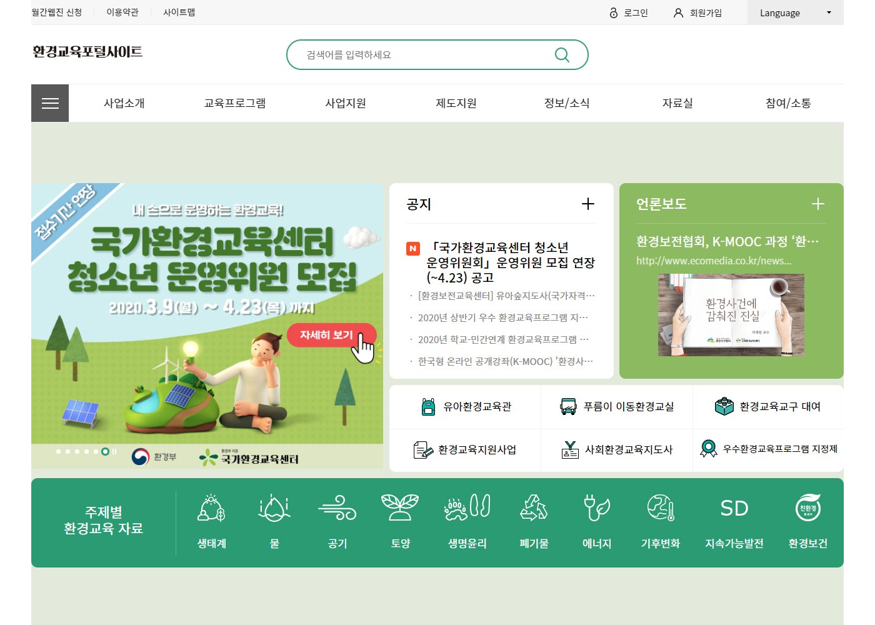Screen dimensions: 875x625
Task: Pause the banner slideshow
Action: [x=114, y=451]
